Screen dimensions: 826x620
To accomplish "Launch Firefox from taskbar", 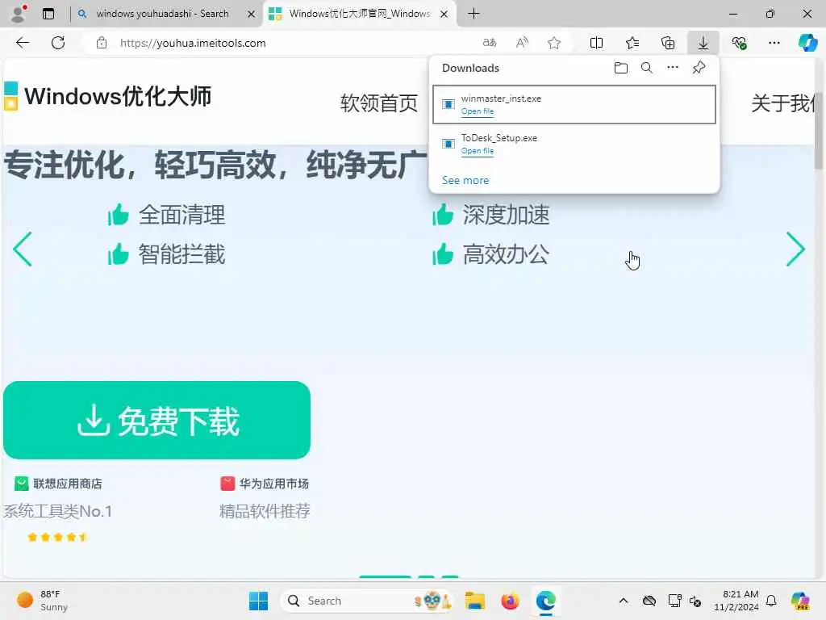I will pos(510,601).
